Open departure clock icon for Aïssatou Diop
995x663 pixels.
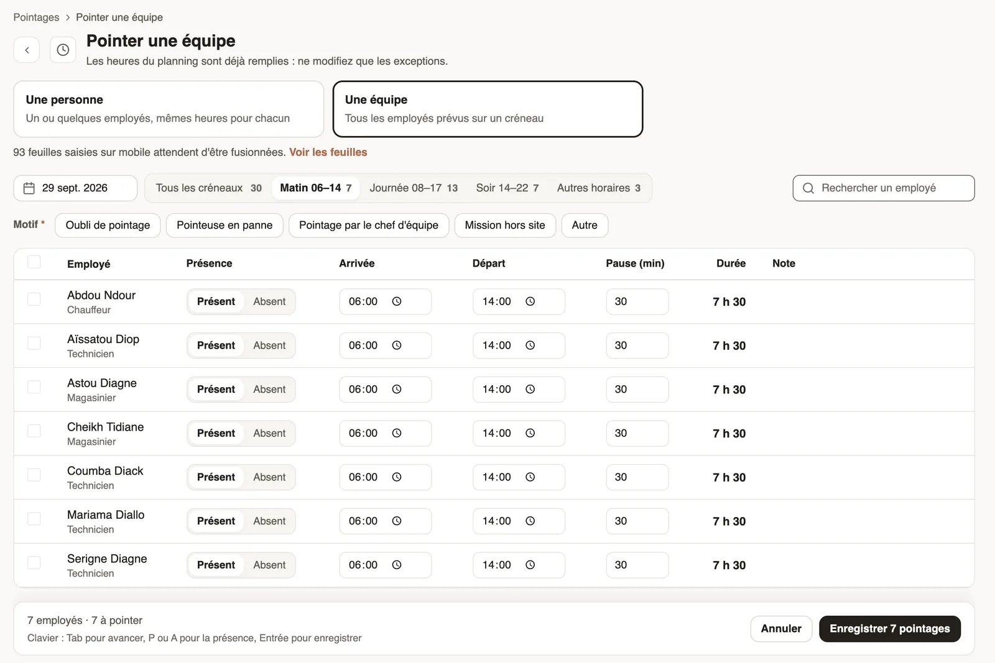pos(530,345)
